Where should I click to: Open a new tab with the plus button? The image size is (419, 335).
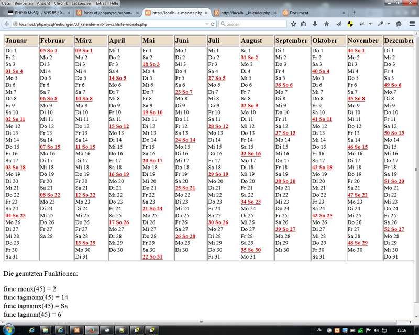[x=355, y=13]
